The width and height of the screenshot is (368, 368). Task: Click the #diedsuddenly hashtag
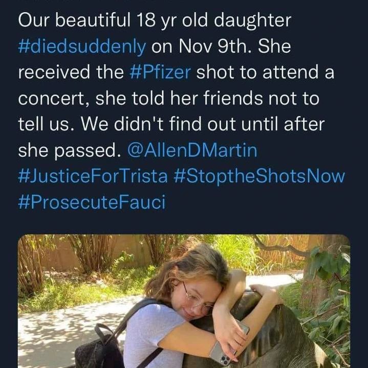tap(81, 47)
